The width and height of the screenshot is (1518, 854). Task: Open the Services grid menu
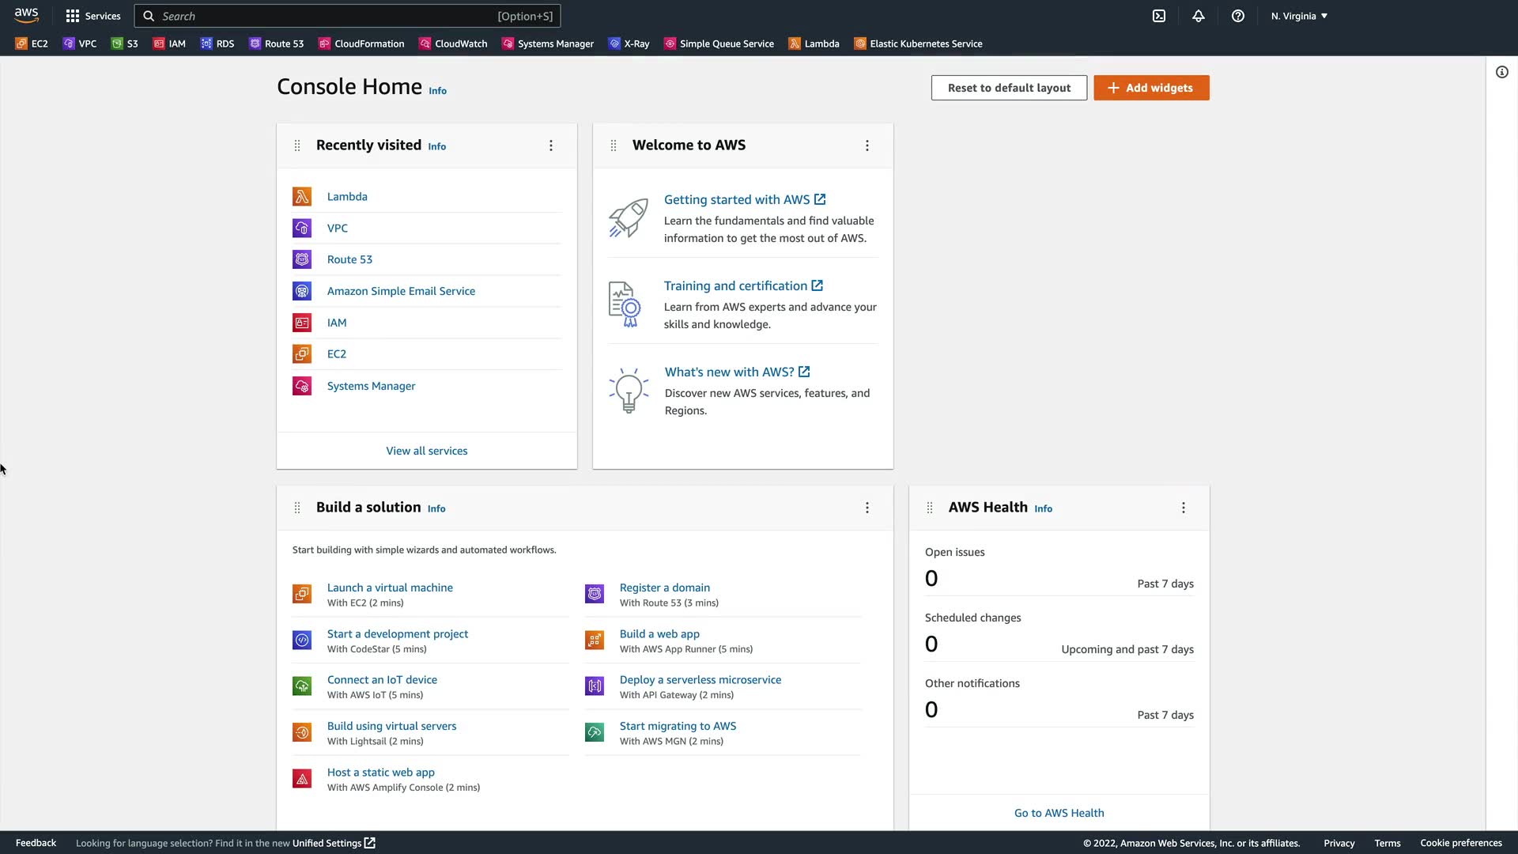93,16
